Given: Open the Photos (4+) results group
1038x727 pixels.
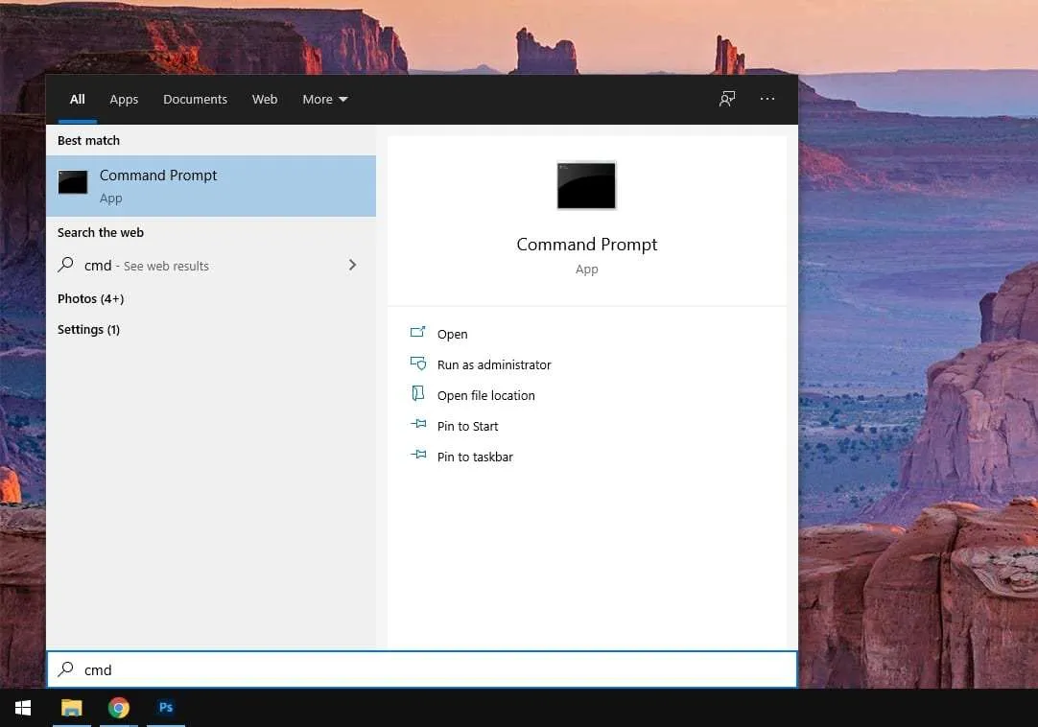Looking at the screenshot, I should 91,298.
